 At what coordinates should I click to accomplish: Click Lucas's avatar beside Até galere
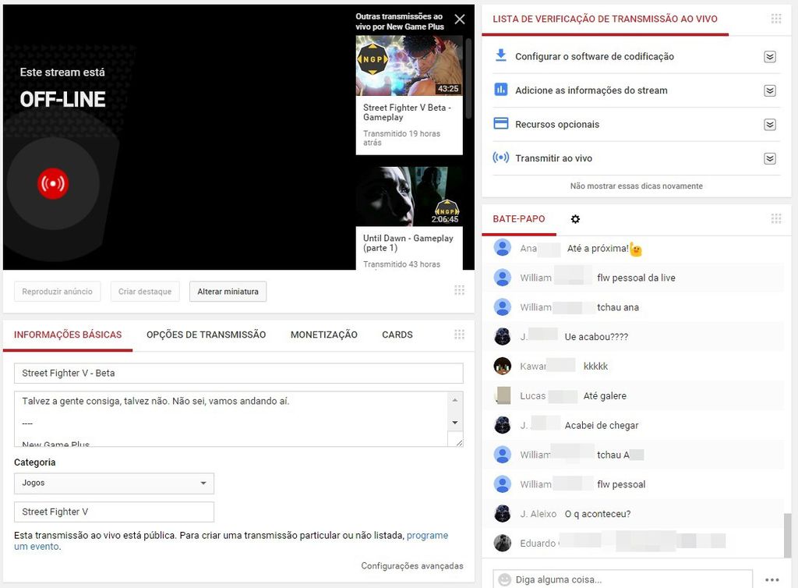503,395
